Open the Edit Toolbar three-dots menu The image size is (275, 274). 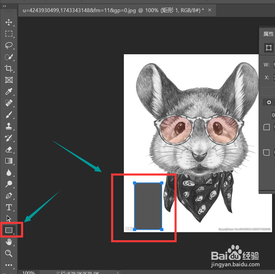(9, 265)
